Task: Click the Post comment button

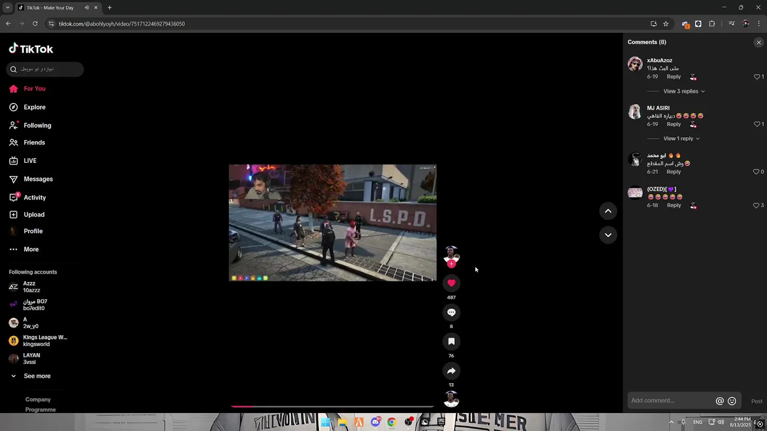Action: click(x=757, y=401)
